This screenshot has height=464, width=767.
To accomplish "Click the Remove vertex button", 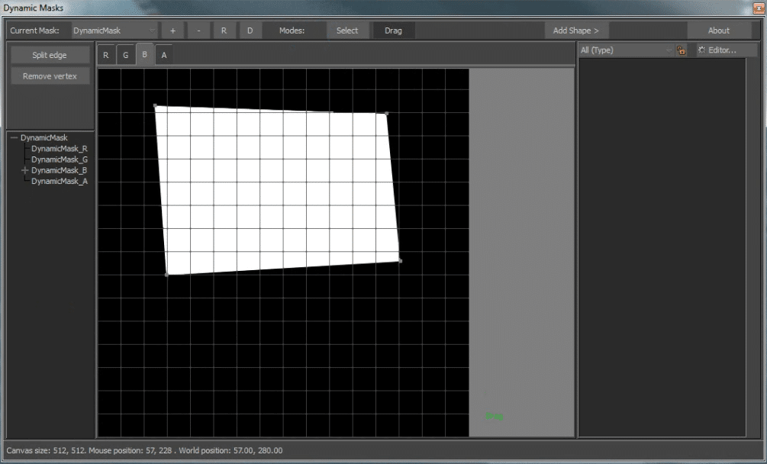I will pyautogui.click(x=50, y=76).
